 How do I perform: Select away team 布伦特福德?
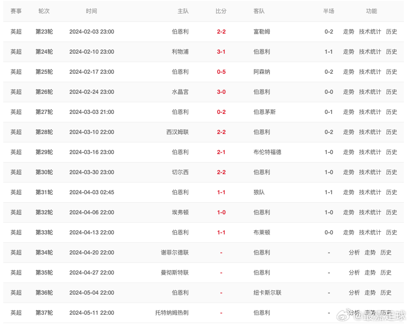[x=267, y=152]
